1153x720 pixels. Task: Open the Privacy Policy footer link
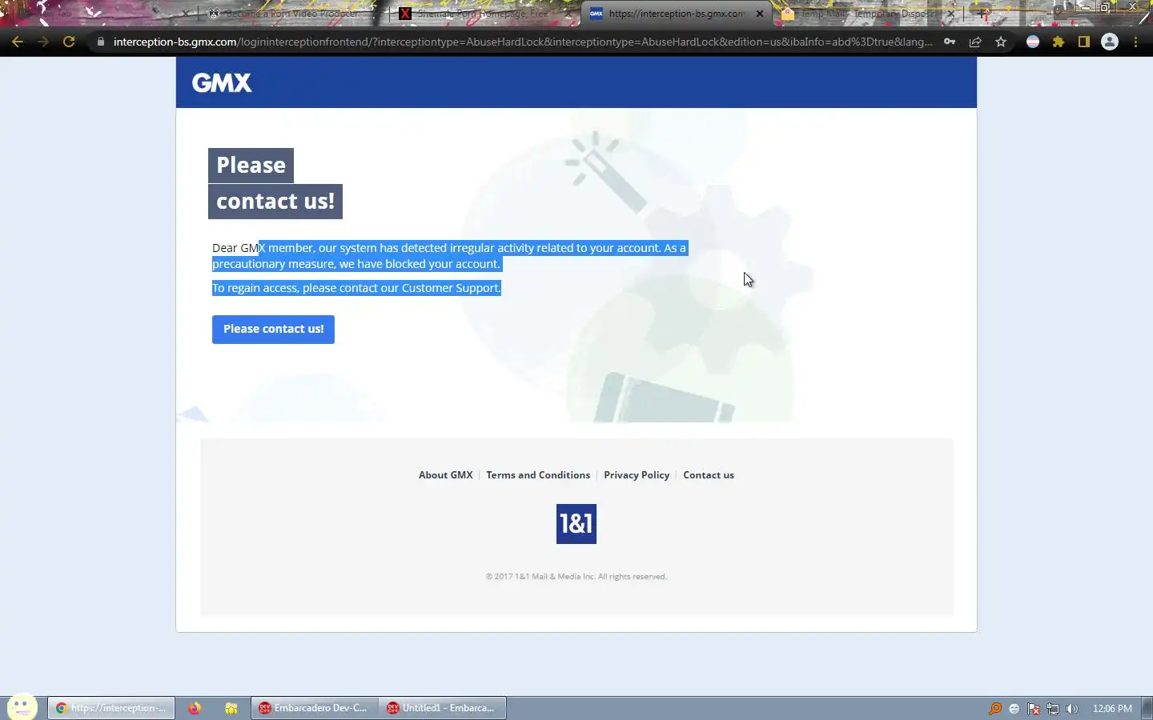(637, 475)
